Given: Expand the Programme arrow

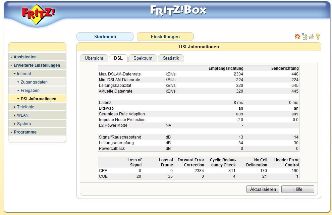Looking at the screenshot, I should [x=11, y=132].
